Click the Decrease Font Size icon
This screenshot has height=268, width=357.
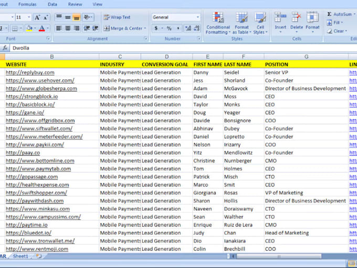pyautogui.click(x=46, y=17)
